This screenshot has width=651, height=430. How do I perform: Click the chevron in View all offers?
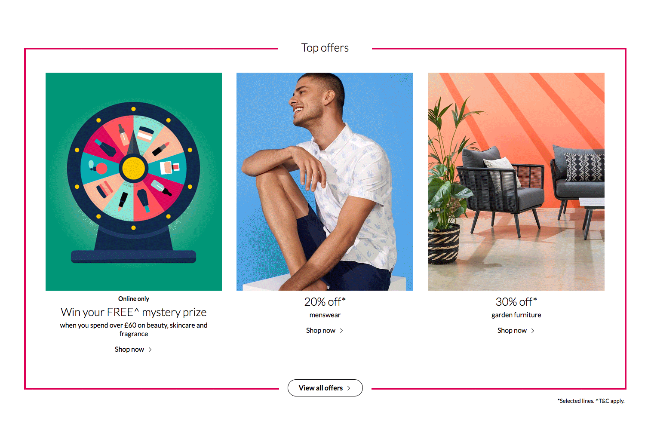click(349, 388)
